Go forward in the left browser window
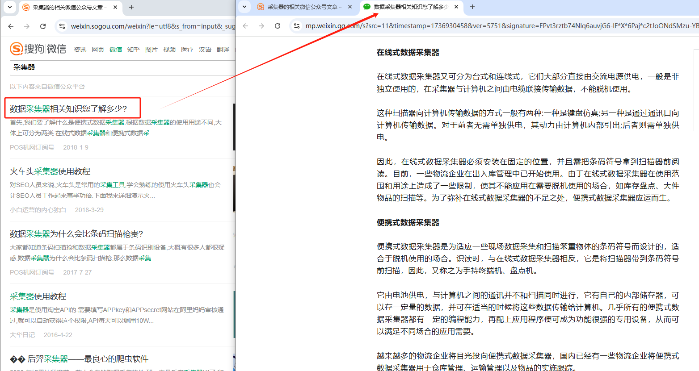Screen dimensions: 699x371 pyautogui.click(x=27, y=26)
